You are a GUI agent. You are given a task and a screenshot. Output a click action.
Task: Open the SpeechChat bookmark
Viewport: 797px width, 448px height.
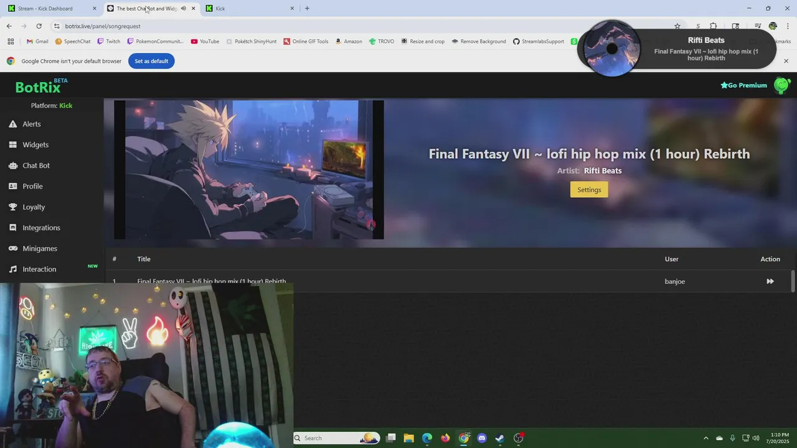(x=73, y=42)
